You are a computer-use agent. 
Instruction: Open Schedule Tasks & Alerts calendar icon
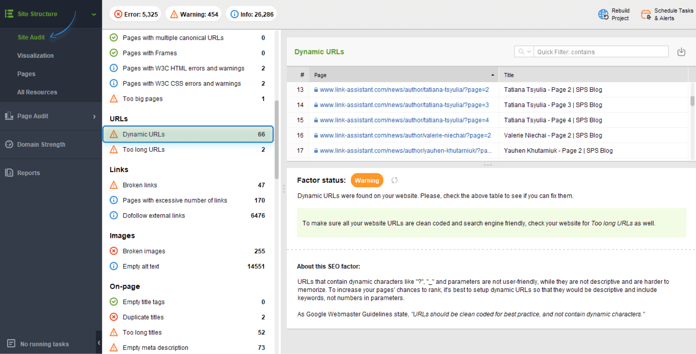(x=646, y=15)
